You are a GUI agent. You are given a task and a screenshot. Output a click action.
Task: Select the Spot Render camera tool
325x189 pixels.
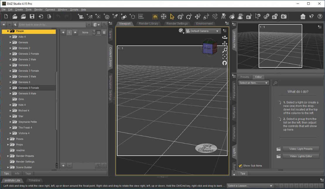tap(249, 16)
